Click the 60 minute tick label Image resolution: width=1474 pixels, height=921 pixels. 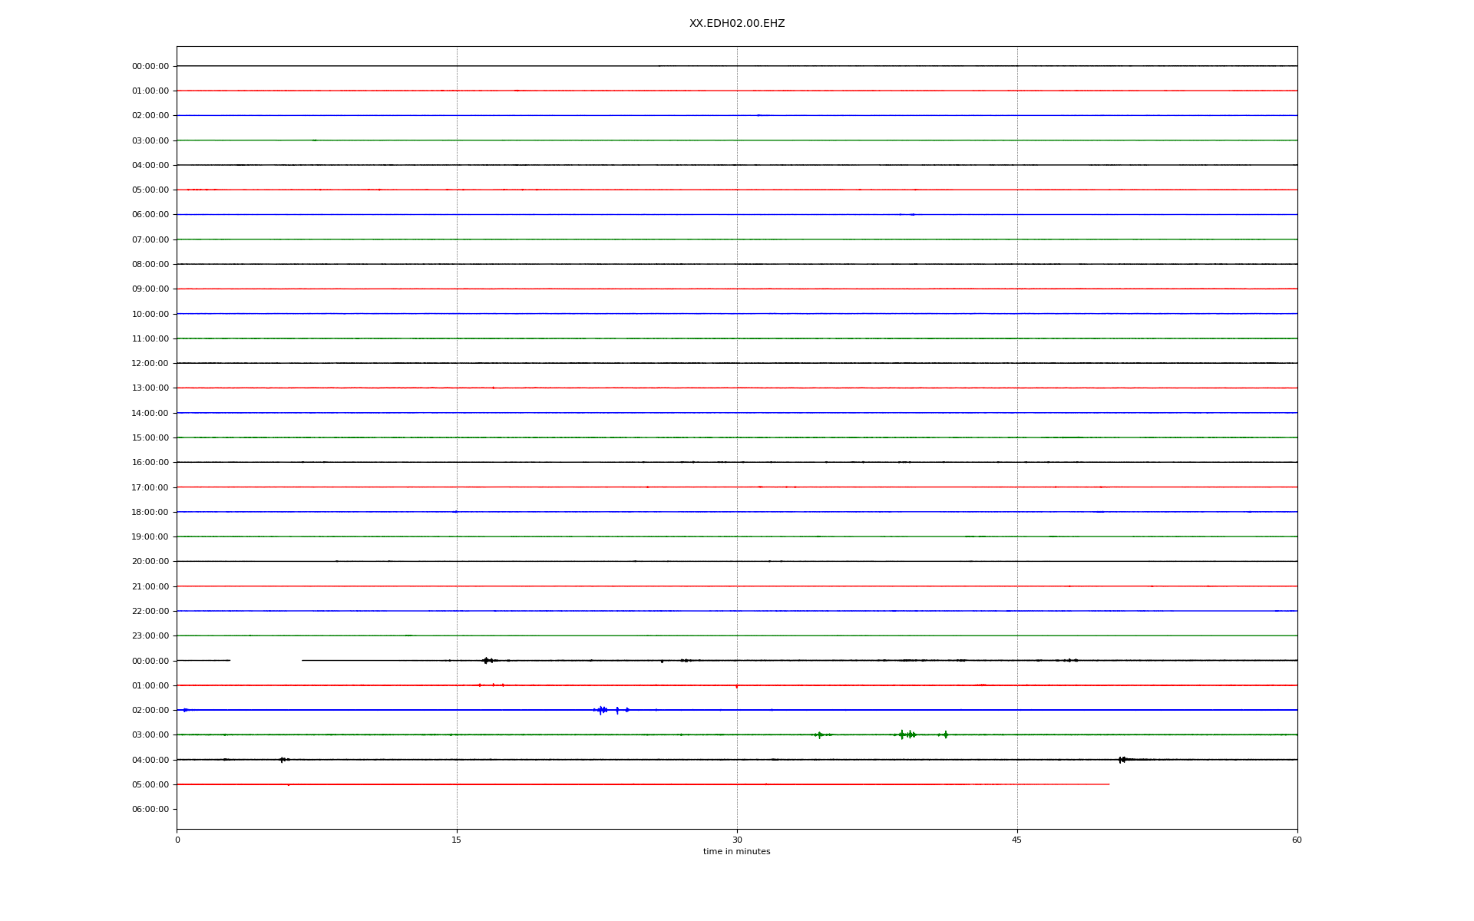pos(1296,840)
